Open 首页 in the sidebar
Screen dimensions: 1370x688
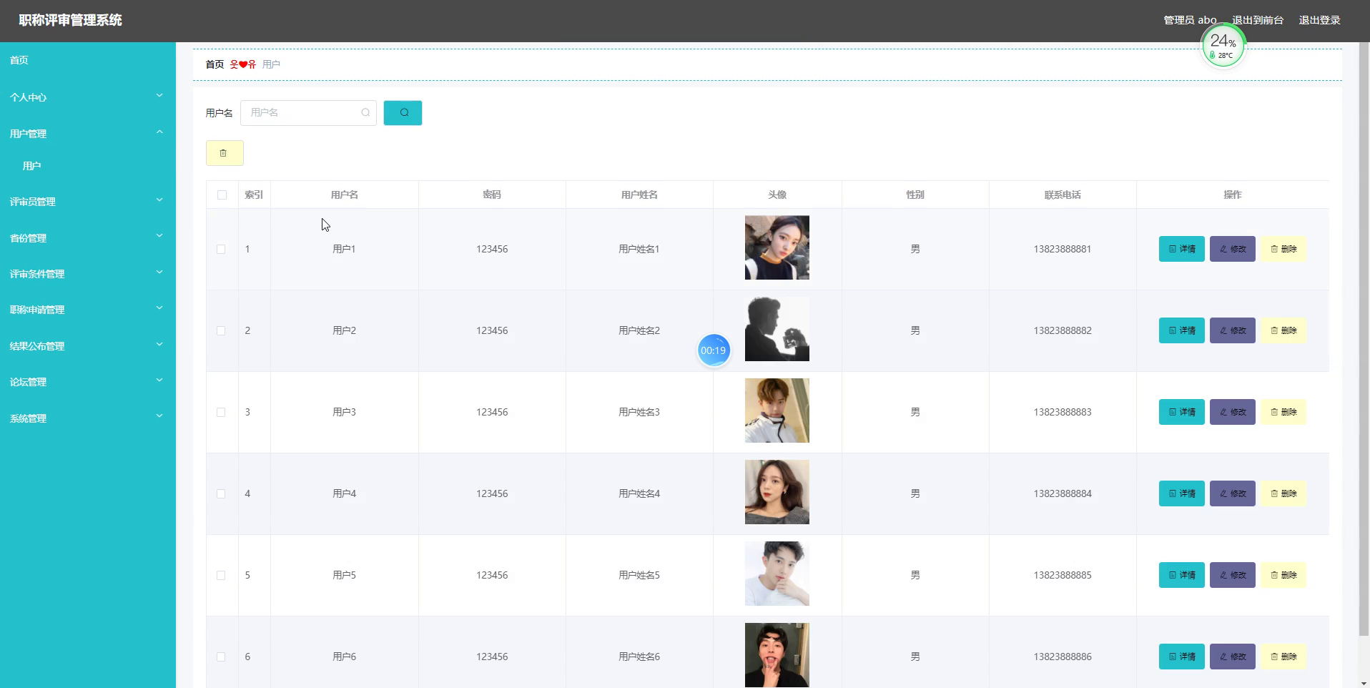click(87, 60)
